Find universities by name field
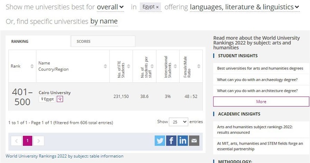The width and height of the screenshot is (310, 163). (104, 21)
